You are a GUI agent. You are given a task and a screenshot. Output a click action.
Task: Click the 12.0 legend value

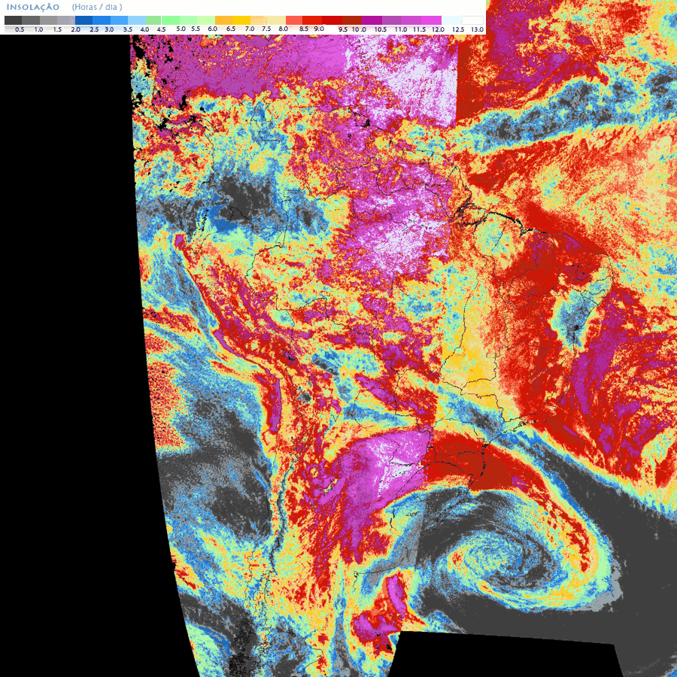(x=439, y=29)
